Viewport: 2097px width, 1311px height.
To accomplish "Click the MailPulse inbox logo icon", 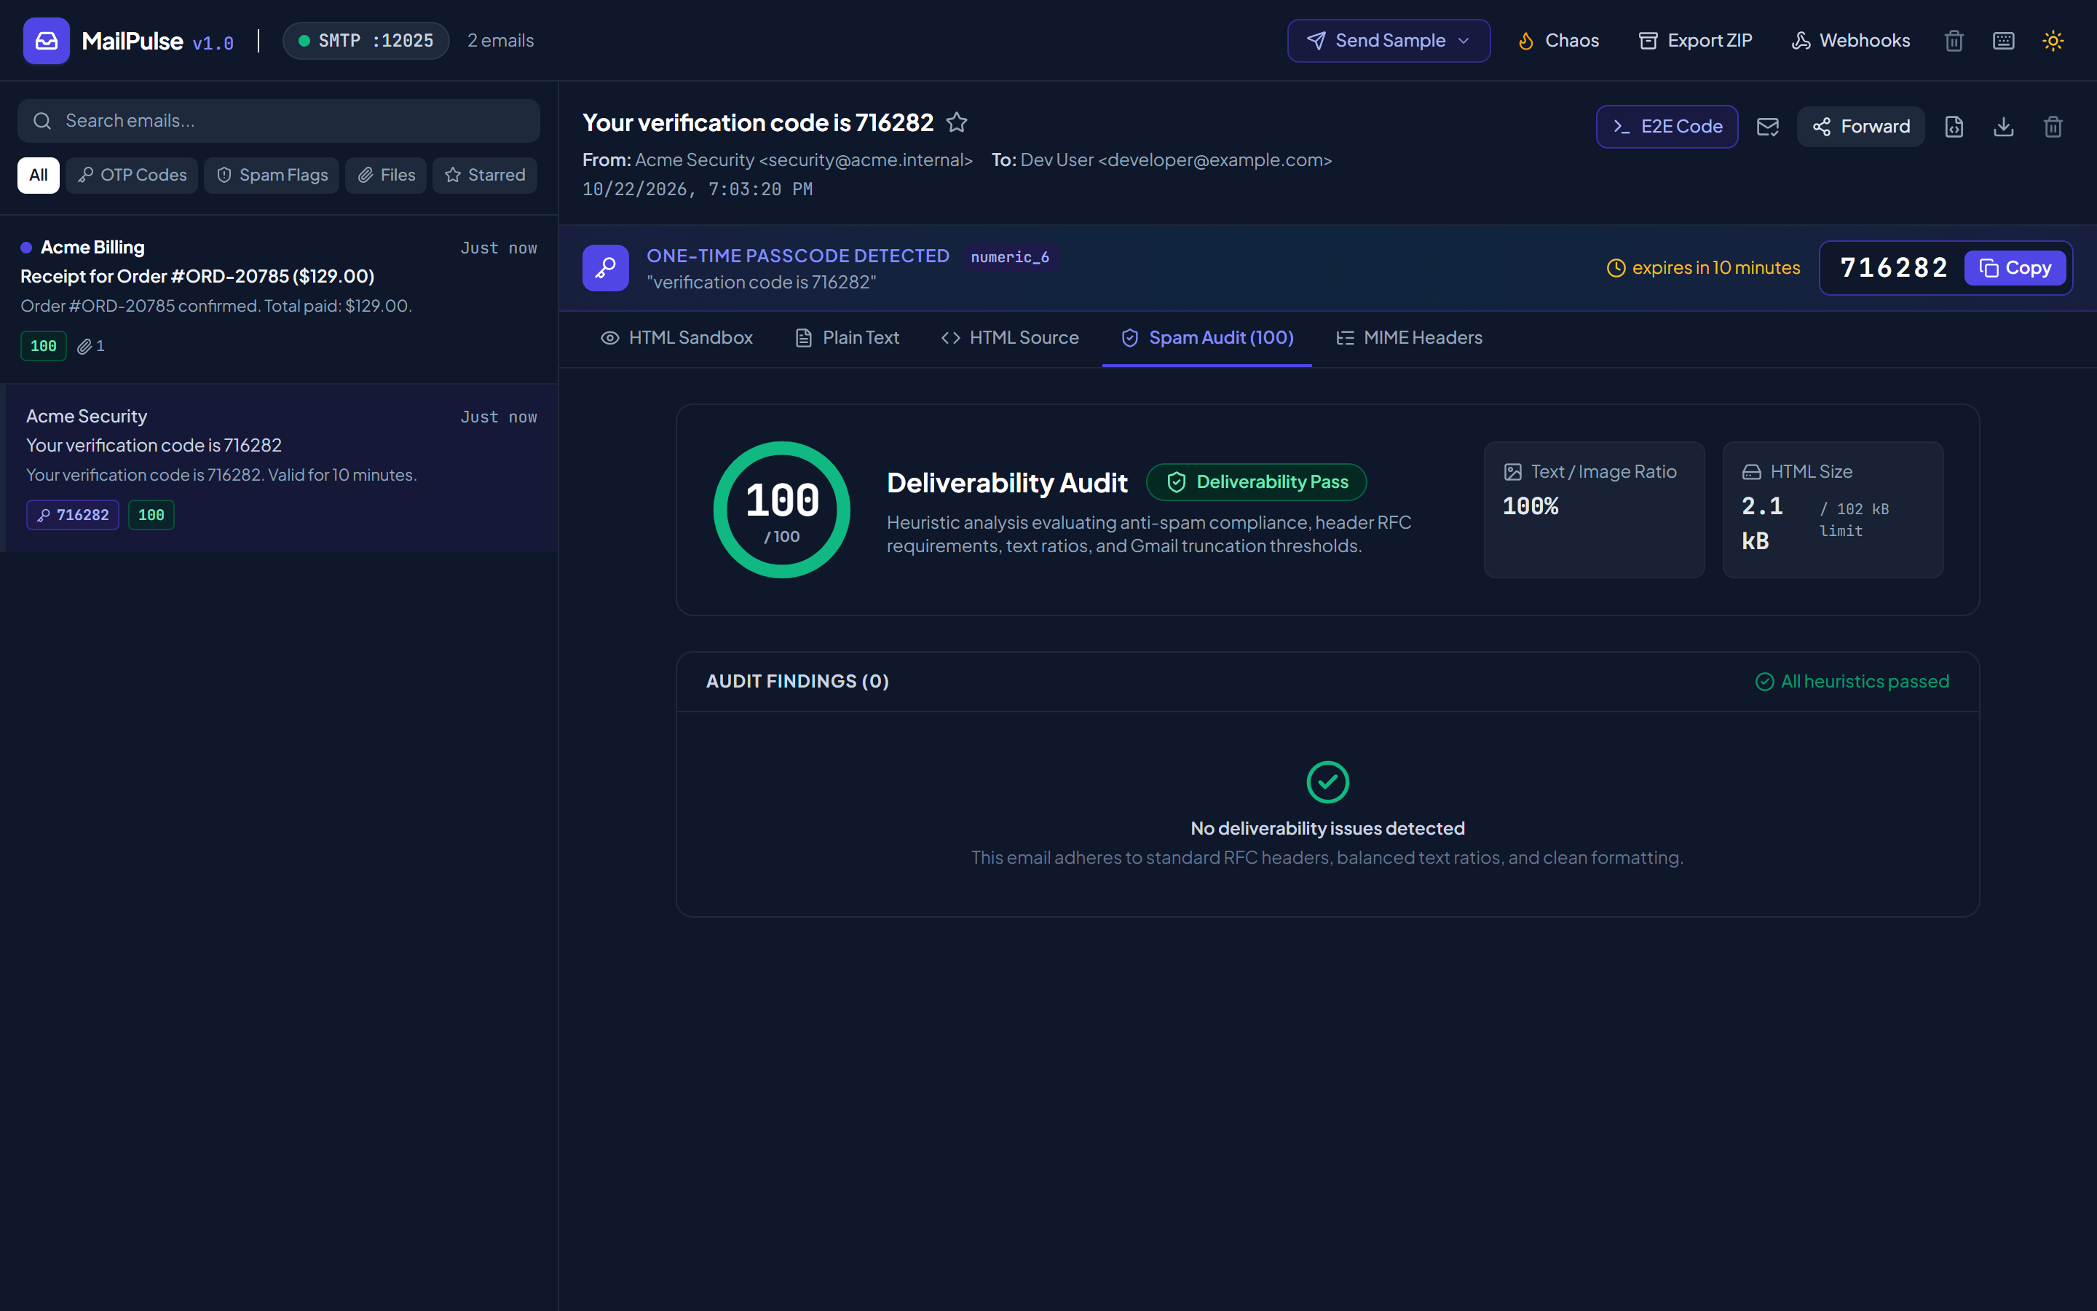I will [46, 41].
